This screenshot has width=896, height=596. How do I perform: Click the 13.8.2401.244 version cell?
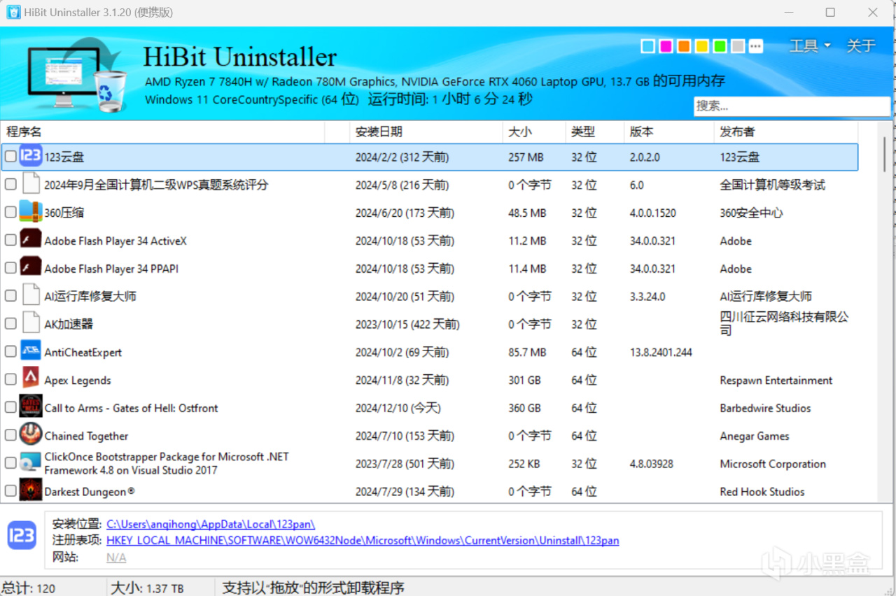point(661,353)
